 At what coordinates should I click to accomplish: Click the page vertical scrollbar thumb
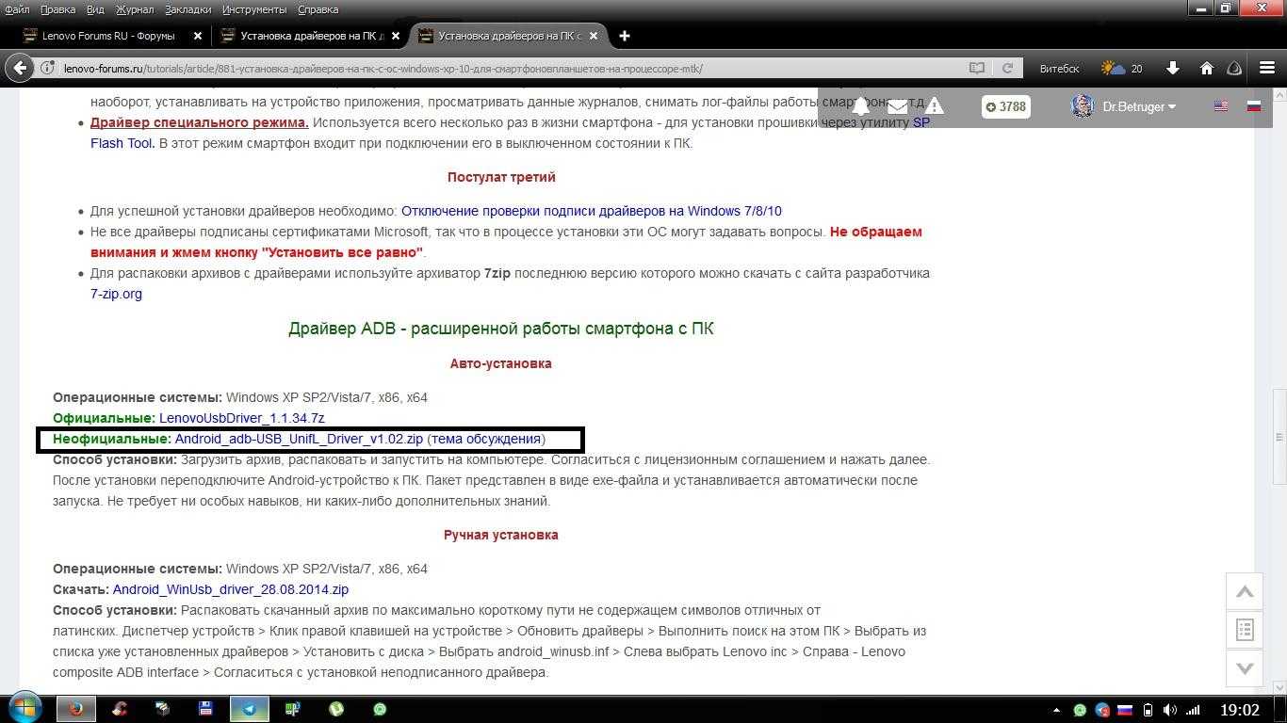[1279, 437]
